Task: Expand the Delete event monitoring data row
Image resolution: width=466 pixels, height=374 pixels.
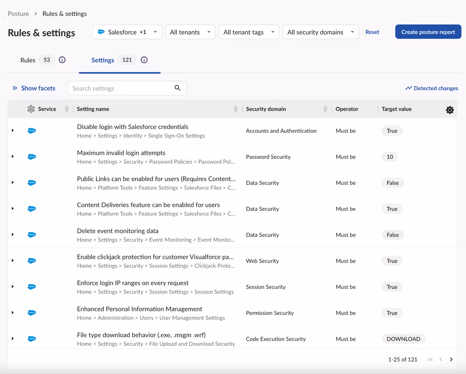Action: click(x=13, y=235)
